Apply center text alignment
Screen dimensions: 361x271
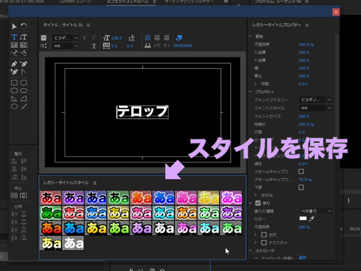pyautogui.click(x=157, y=37)
